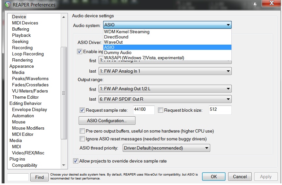Click the REAPER logo icon in title bar
Viewport: 282px width, 185px height.
pyautogui.click(x=8, y=4)
